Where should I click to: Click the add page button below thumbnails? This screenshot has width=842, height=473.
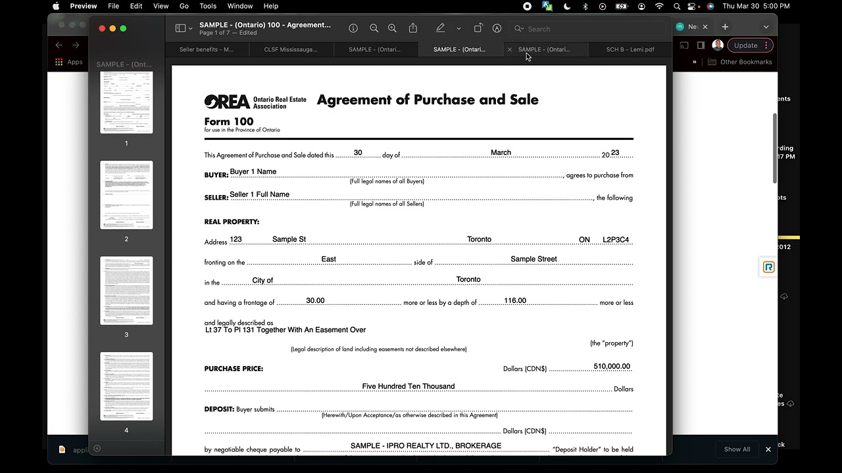[x=97, y=449]
